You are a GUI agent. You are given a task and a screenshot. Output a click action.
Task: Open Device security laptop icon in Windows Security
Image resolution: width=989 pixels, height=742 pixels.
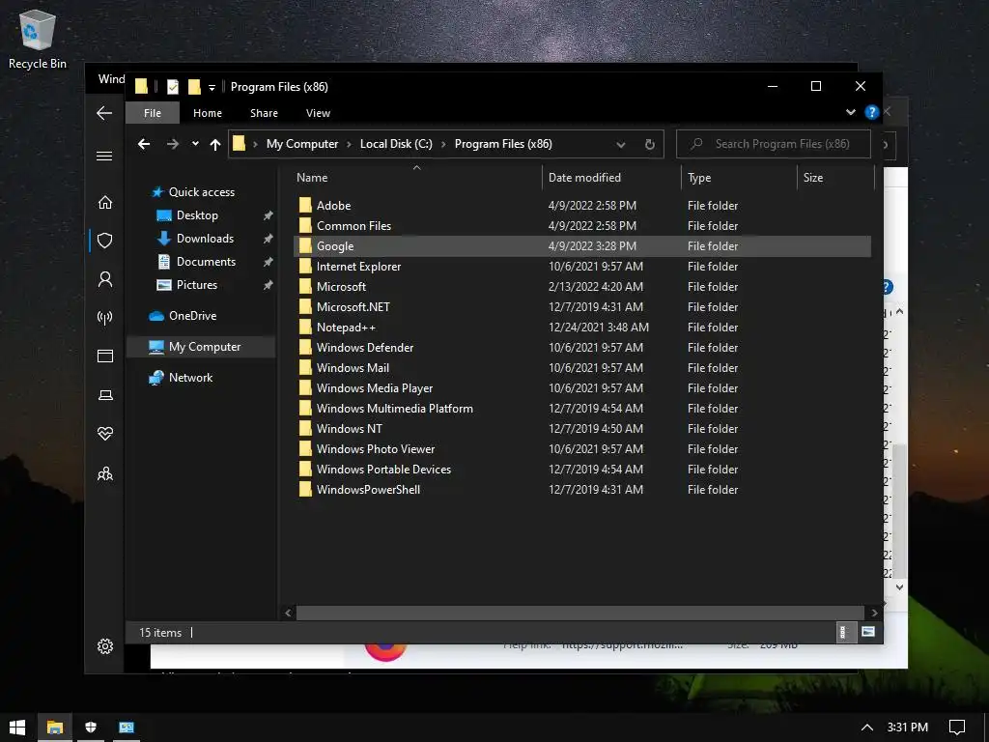pos(104,395)
